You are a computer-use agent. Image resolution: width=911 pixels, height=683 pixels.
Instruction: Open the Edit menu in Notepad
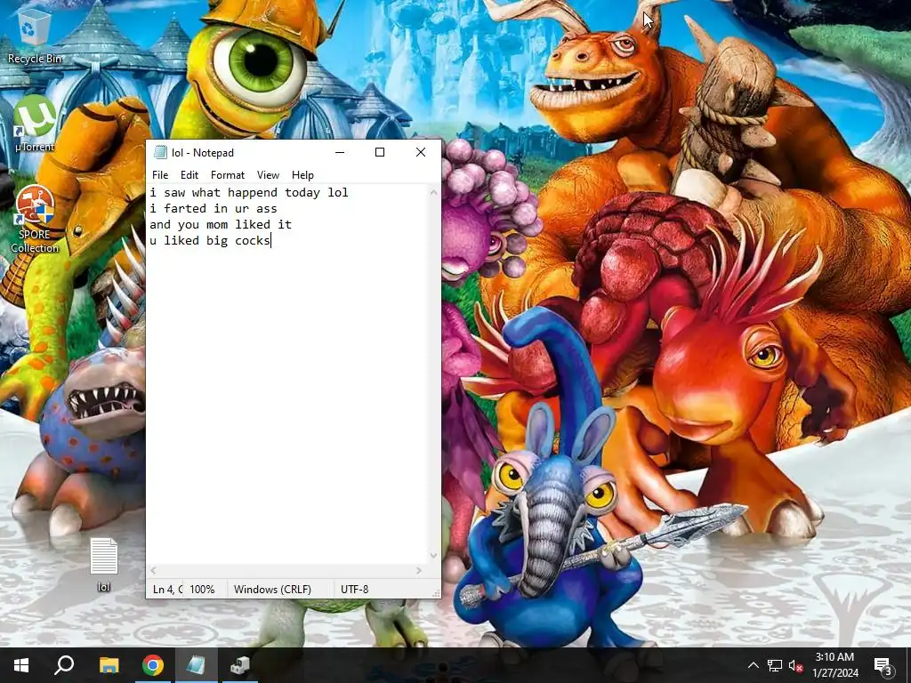[189, 175]
